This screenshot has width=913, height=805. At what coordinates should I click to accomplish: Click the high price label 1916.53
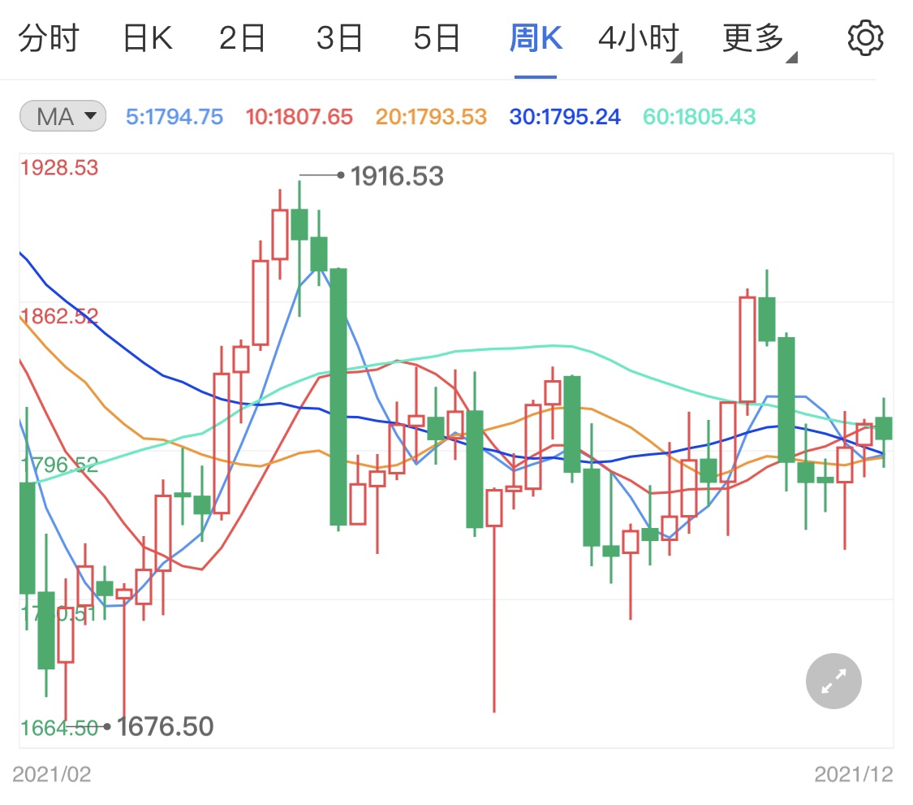pyautogui.click(x=397, y=176)
